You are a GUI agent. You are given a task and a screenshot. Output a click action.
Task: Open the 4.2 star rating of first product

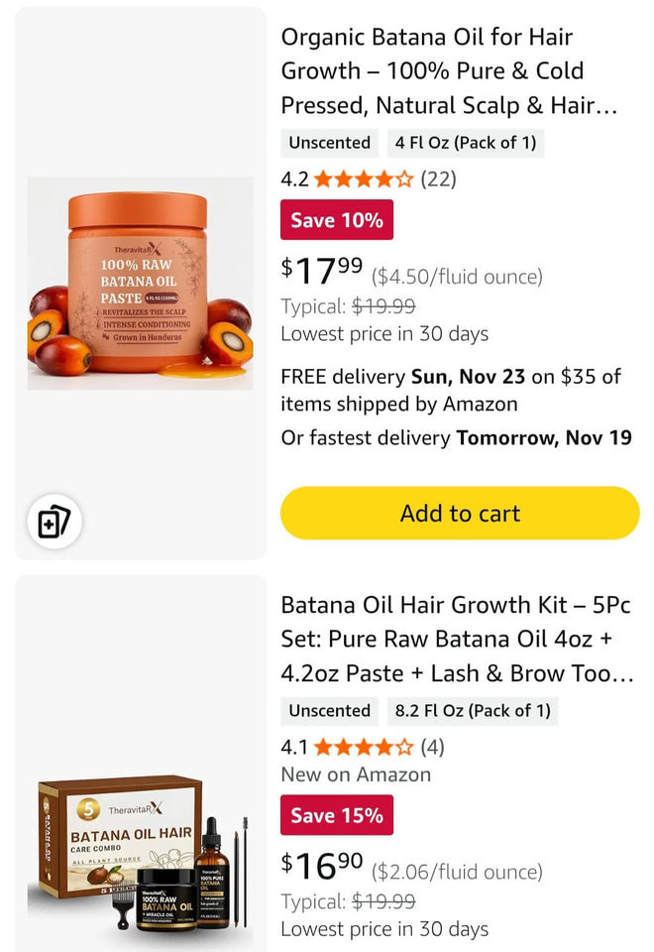coord(363,179)
